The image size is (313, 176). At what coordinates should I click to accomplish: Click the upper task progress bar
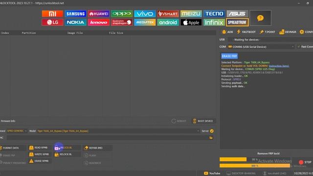[x=255, y=159]
